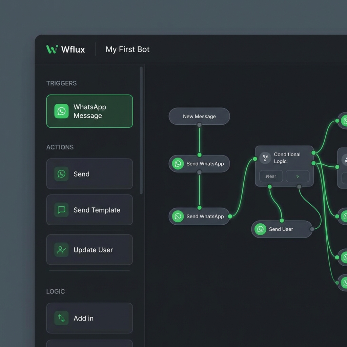Select the WhatsApp Message trigger icon
Image resolution: width=347 pixels, height=347 pixels.
61,111
